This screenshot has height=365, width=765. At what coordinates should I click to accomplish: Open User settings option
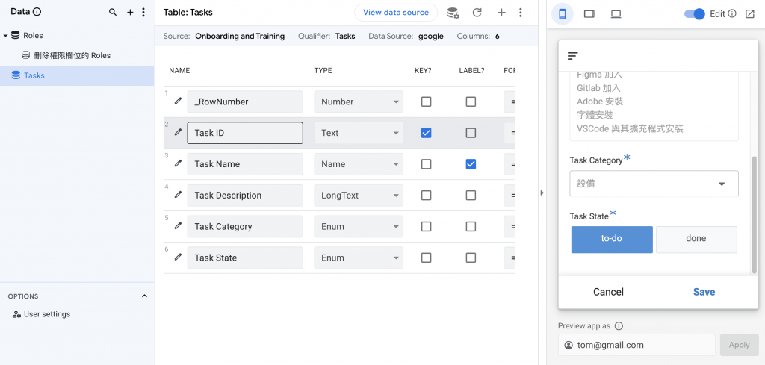[x=46, y=314]
